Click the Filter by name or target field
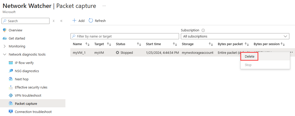Viewport: 295px width, 116px height. pyautogui.click(x=125, y=36)
